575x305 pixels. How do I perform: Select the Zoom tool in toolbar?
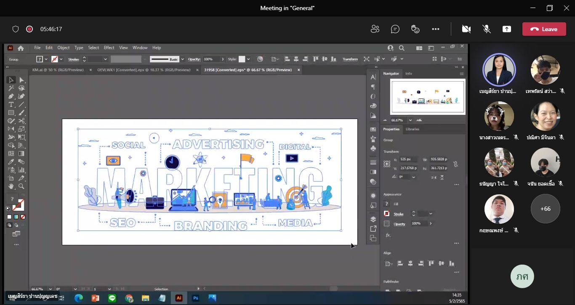21,186
